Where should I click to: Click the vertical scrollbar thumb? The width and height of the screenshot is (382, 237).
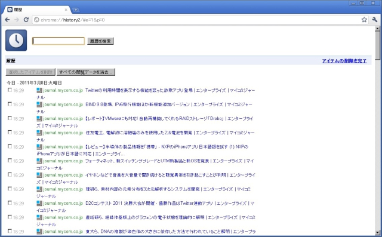(x=377, y=45)
